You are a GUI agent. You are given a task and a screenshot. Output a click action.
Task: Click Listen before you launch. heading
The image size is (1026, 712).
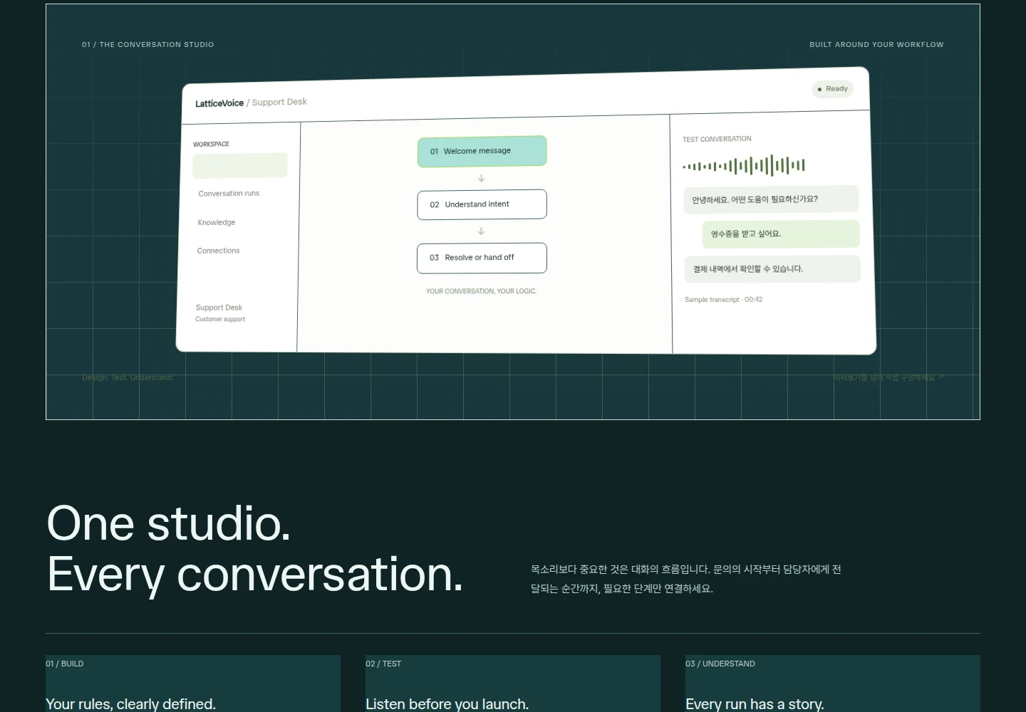(447, 703)
